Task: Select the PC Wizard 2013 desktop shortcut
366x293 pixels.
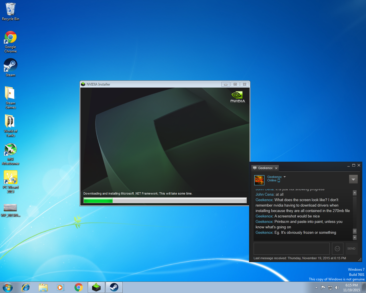Action: pos(11,182)
